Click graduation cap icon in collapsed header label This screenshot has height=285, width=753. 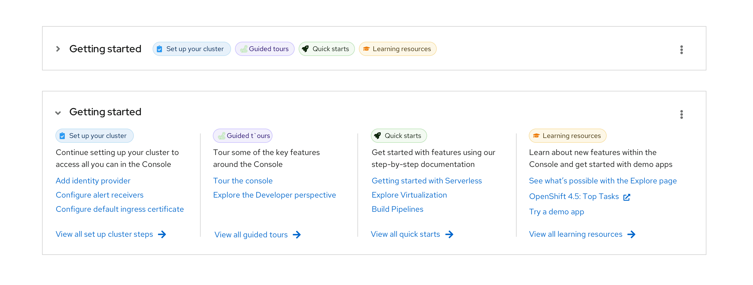pos(366,49)
